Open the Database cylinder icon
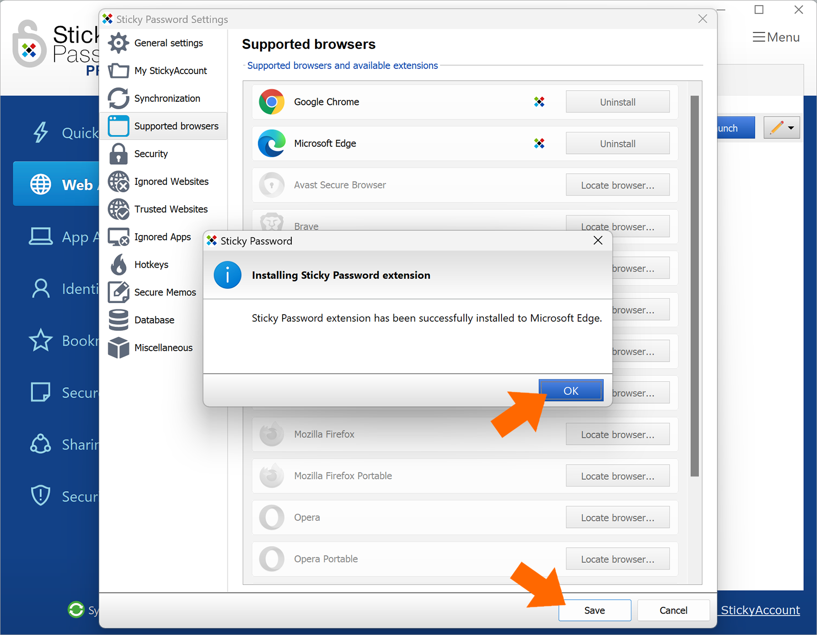The image size is (817, 635). (x=118, y=320)
